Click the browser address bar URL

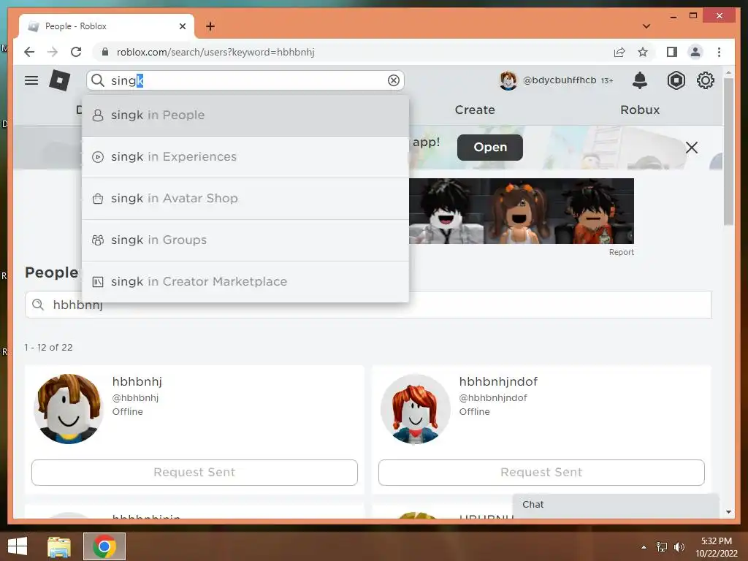pyautogui.click(x=215, y=52)
